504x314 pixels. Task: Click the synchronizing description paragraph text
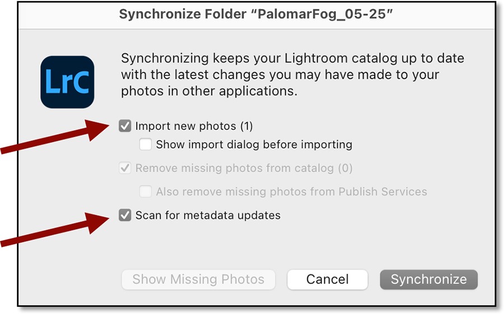[x=291, y=74]
